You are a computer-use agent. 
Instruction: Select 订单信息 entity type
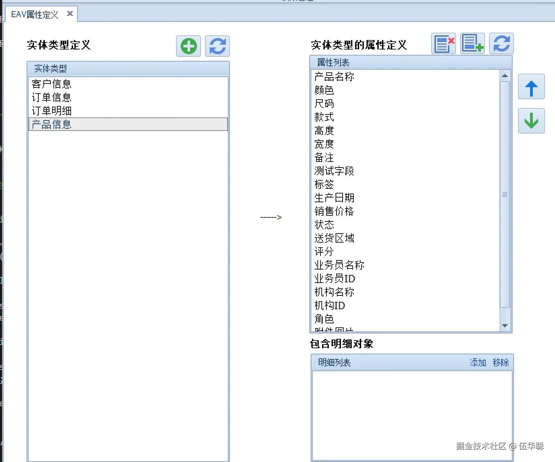(x=128, y=97)
